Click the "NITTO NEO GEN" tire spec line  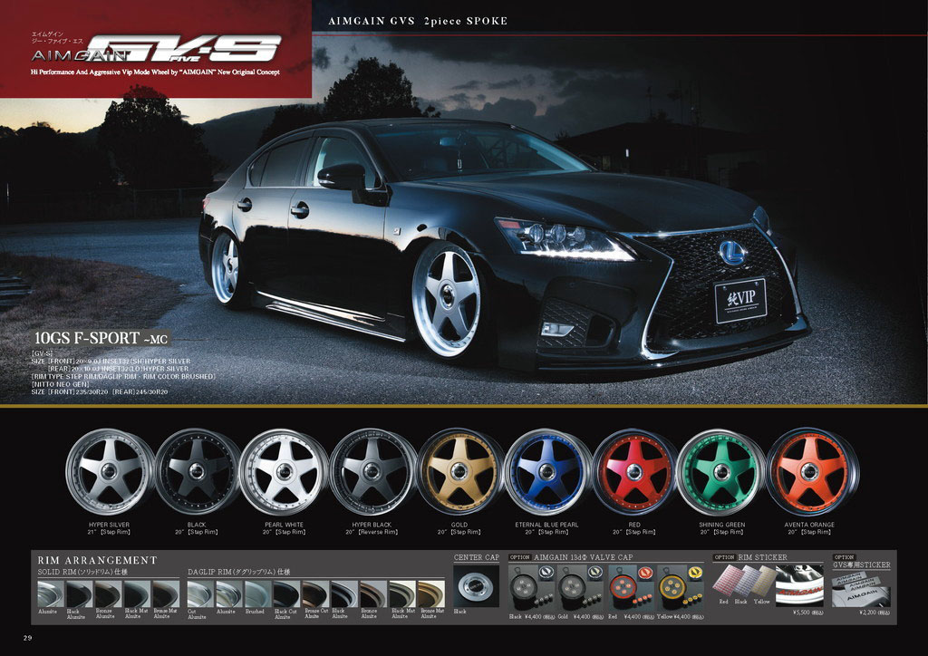pos(61,384)
